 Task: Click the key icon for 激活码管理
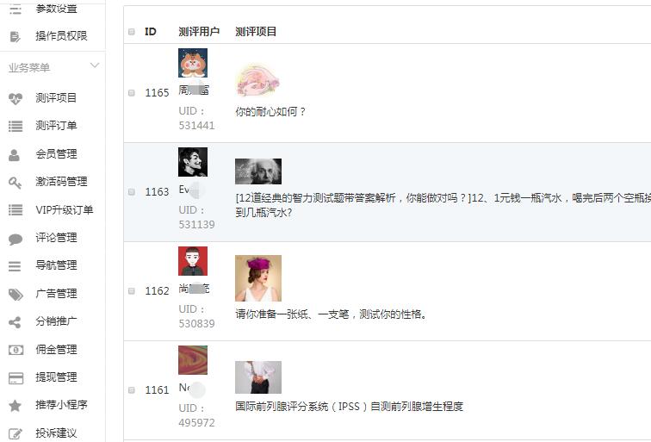(x=15, y=183)
